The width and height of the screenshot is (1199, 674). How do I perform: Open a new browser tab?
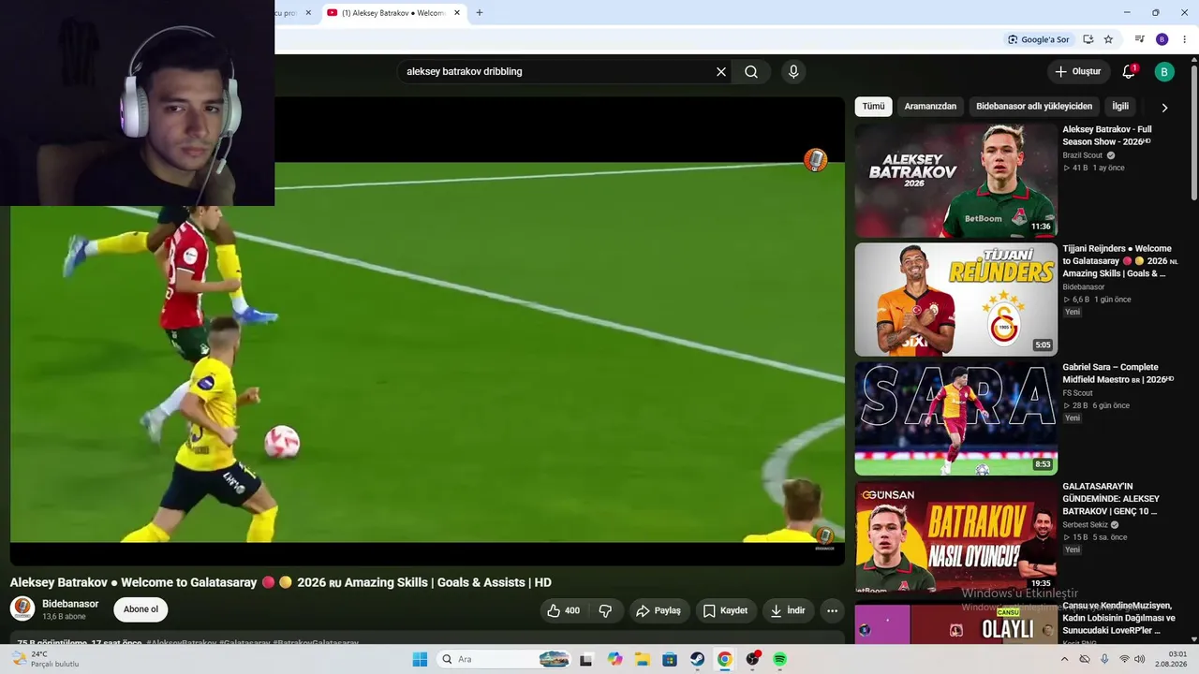pyautogui.click(x=480, y=13)
